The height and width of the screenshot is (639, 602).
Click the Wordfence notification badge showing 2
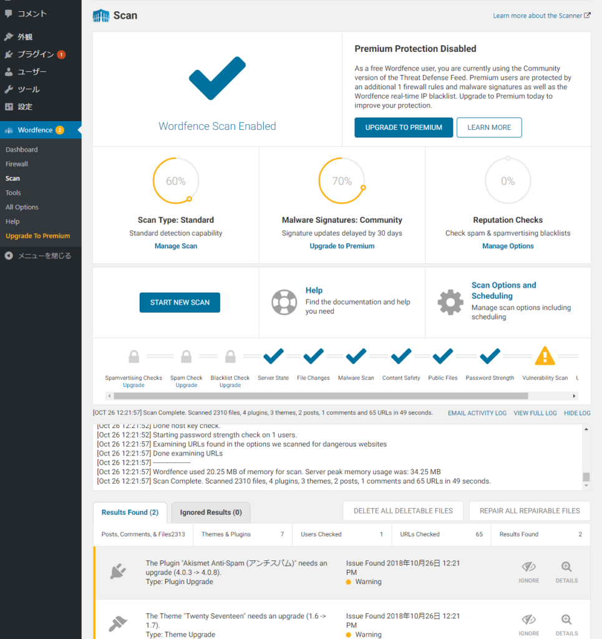tap(59, 130)
